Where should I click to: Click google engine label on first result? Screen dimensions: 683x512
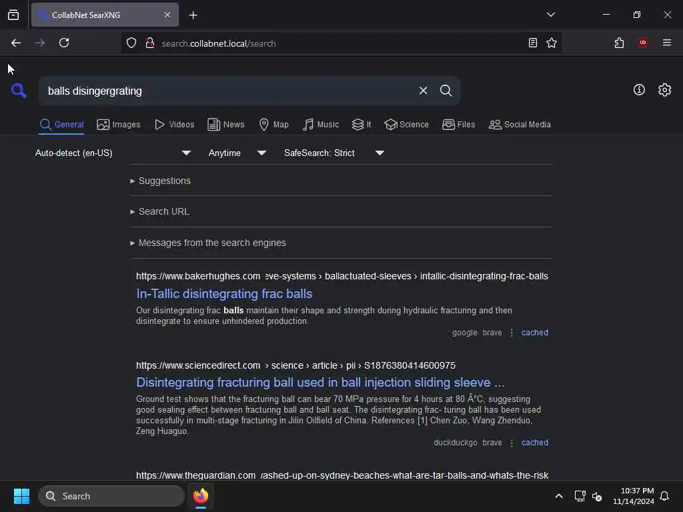click(464, 333)
